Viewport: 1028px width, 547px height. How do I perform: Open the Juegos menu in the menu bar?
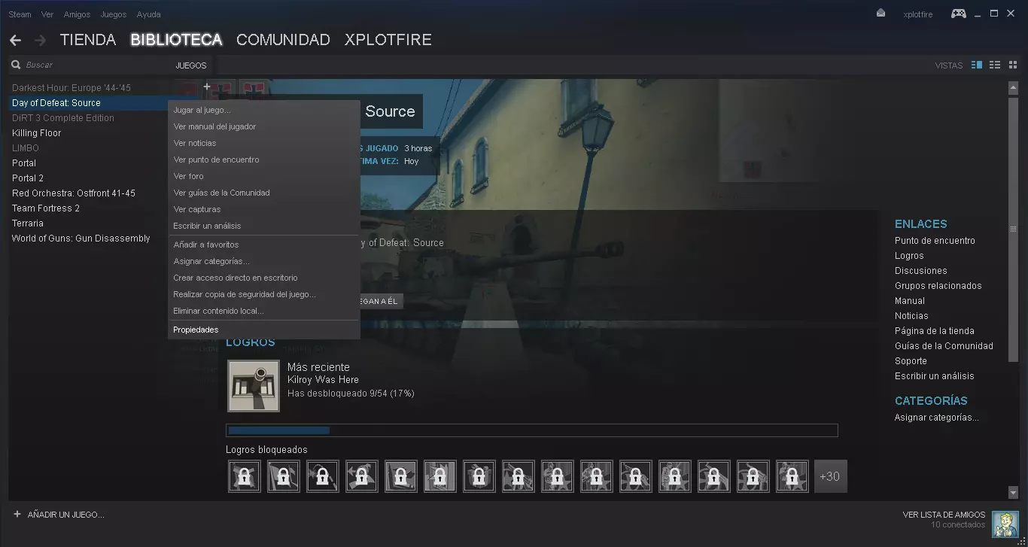(x=114, y=14)
